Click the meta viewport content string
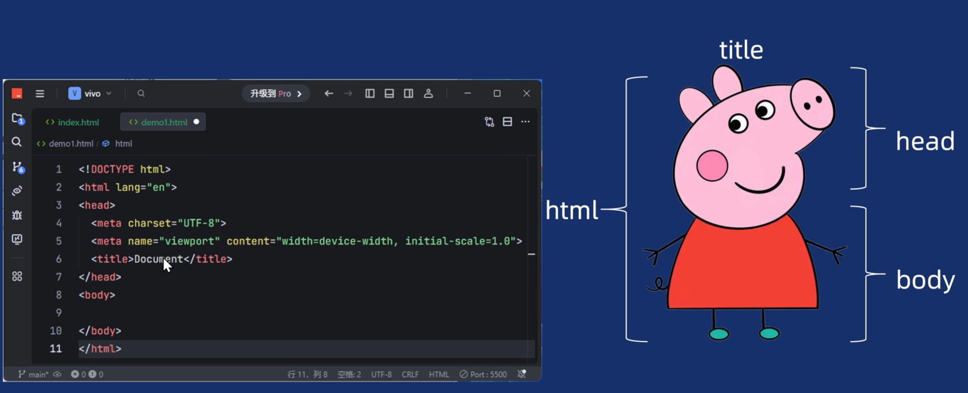Screen dimensions: 968x393 396,241
